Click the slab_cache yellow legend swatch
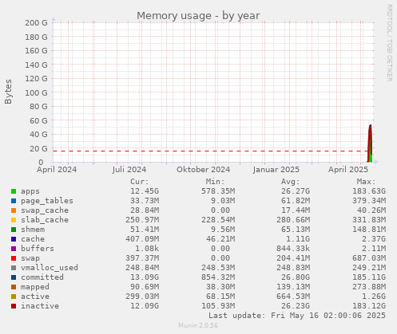Image resolution: width=397 pixels, height=334 pixels. point(14,220)
